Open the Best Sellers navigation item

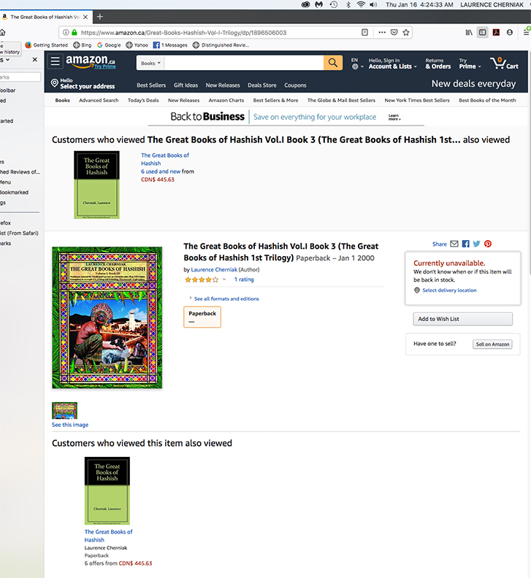point(151,85)
